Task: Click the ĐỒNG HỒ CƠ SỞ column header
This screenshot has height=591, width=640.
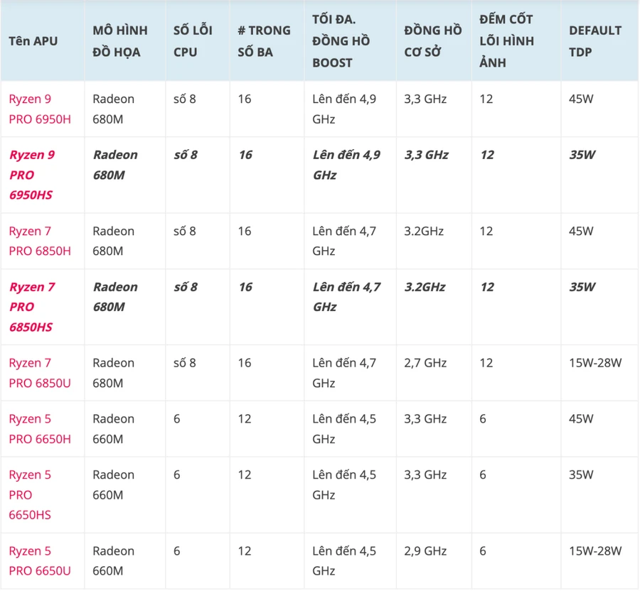Action: (432, 41)
